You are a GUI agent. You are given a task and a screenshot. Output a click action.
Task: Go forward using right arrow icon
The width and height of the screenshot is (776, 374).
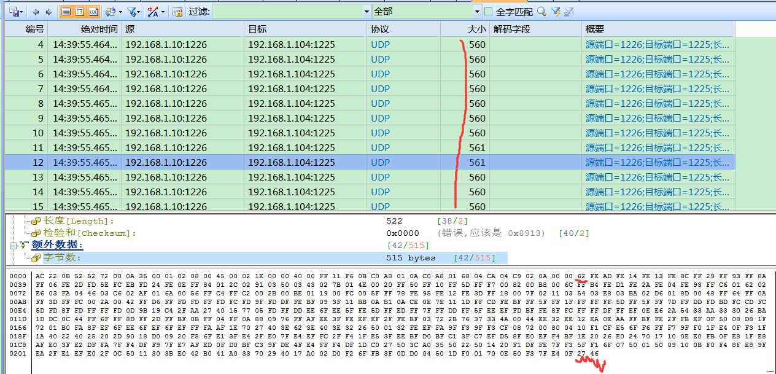[48, 10]
